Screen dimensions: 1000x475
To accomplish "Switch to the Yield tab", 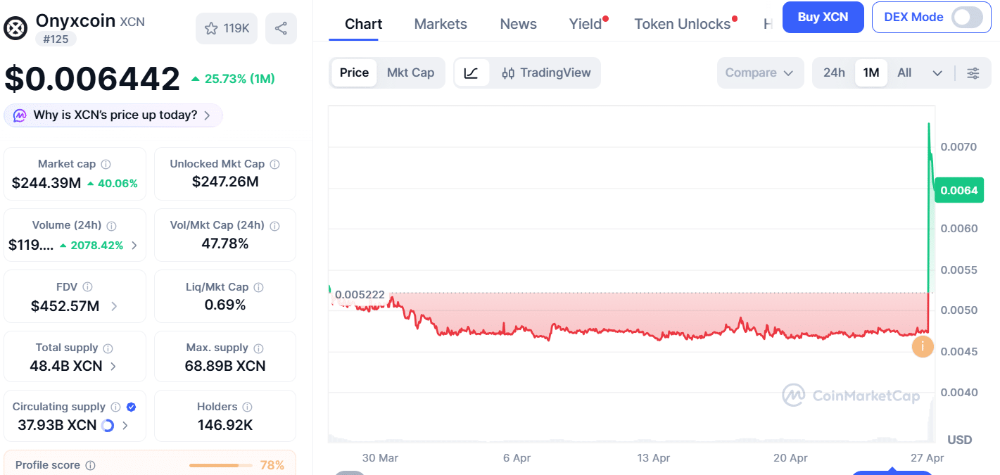I will (x=586, y=24).
